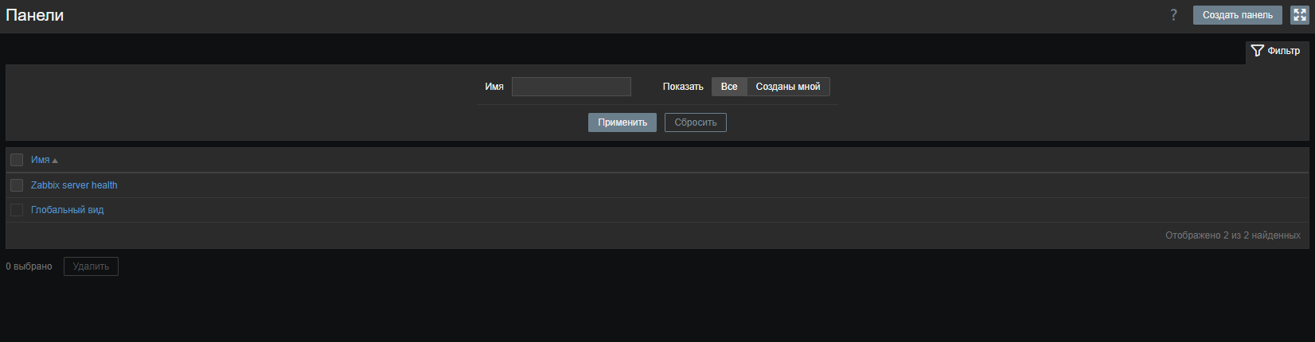Reset the filter with Сбросить
The height and width of the screenshot is (342, 1315).
(x=695, y=122)
